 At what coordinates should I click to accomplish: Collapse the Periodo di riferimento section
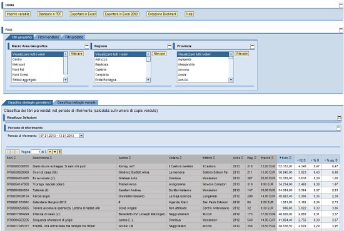coord(338,128)
